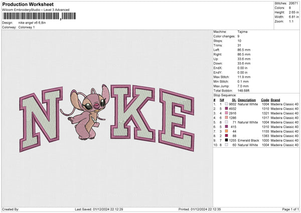
Task: Select 'Page 1 of 1' in the footer
Action: click(290, 209)
